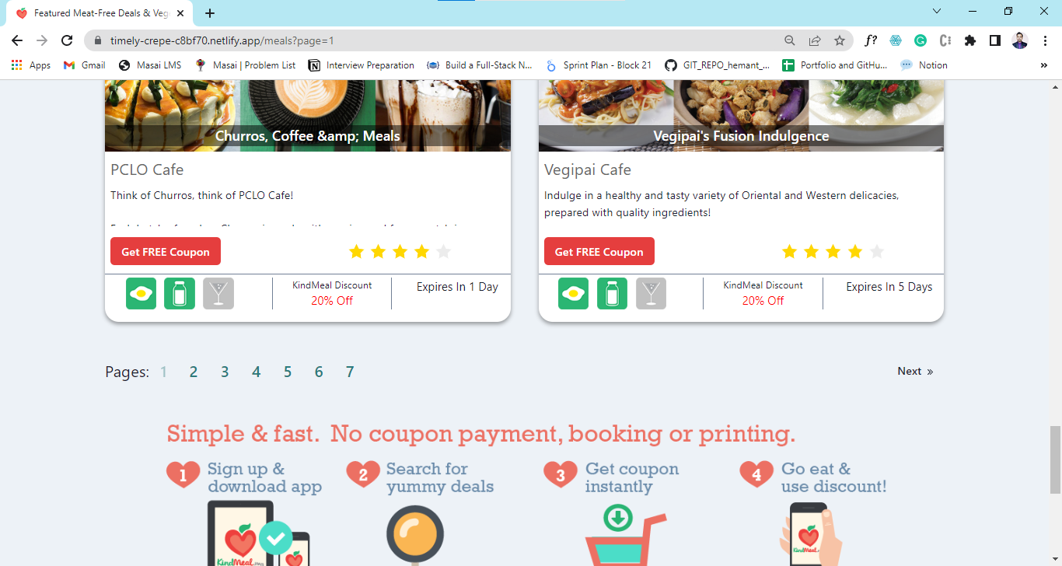Rate PCLO Cafe with the fifth star
The width and height of the screenshot is (1062, 566).
443,251
